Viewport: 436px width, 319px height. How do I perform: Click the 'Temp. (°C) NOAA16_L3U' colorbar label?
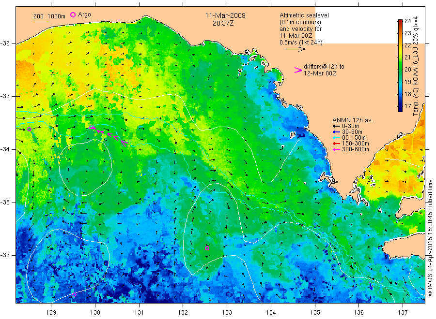(416, 81)
